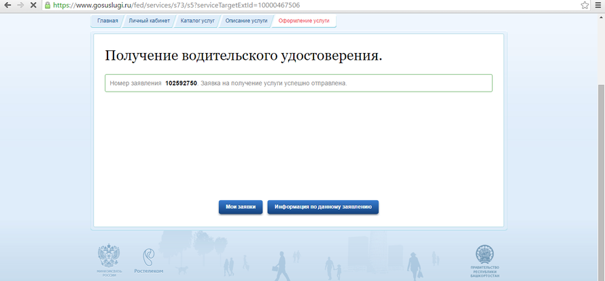
Task: Go to the Главная breadcrumb tab
Action: pos(107,21)
